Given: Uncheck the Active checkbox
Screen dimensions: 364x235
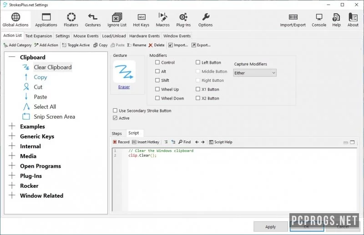Looking at the screenshot, I should point(115,118).
